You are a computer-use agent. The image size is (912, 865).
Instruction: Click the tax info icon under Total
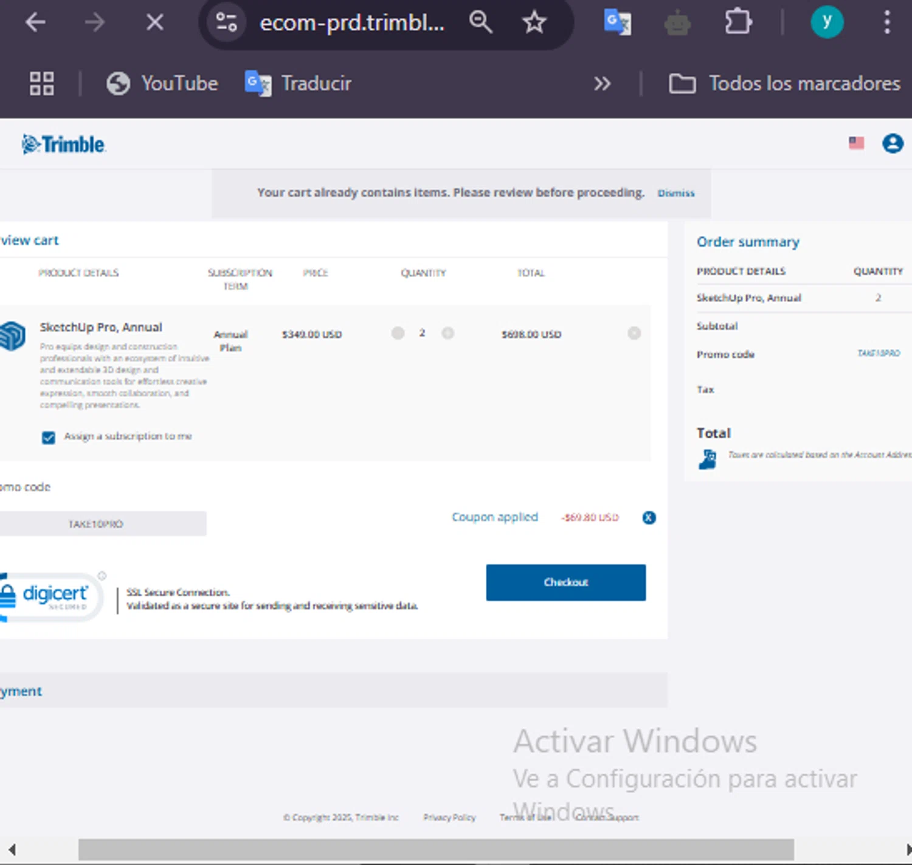tap(707, 460)
